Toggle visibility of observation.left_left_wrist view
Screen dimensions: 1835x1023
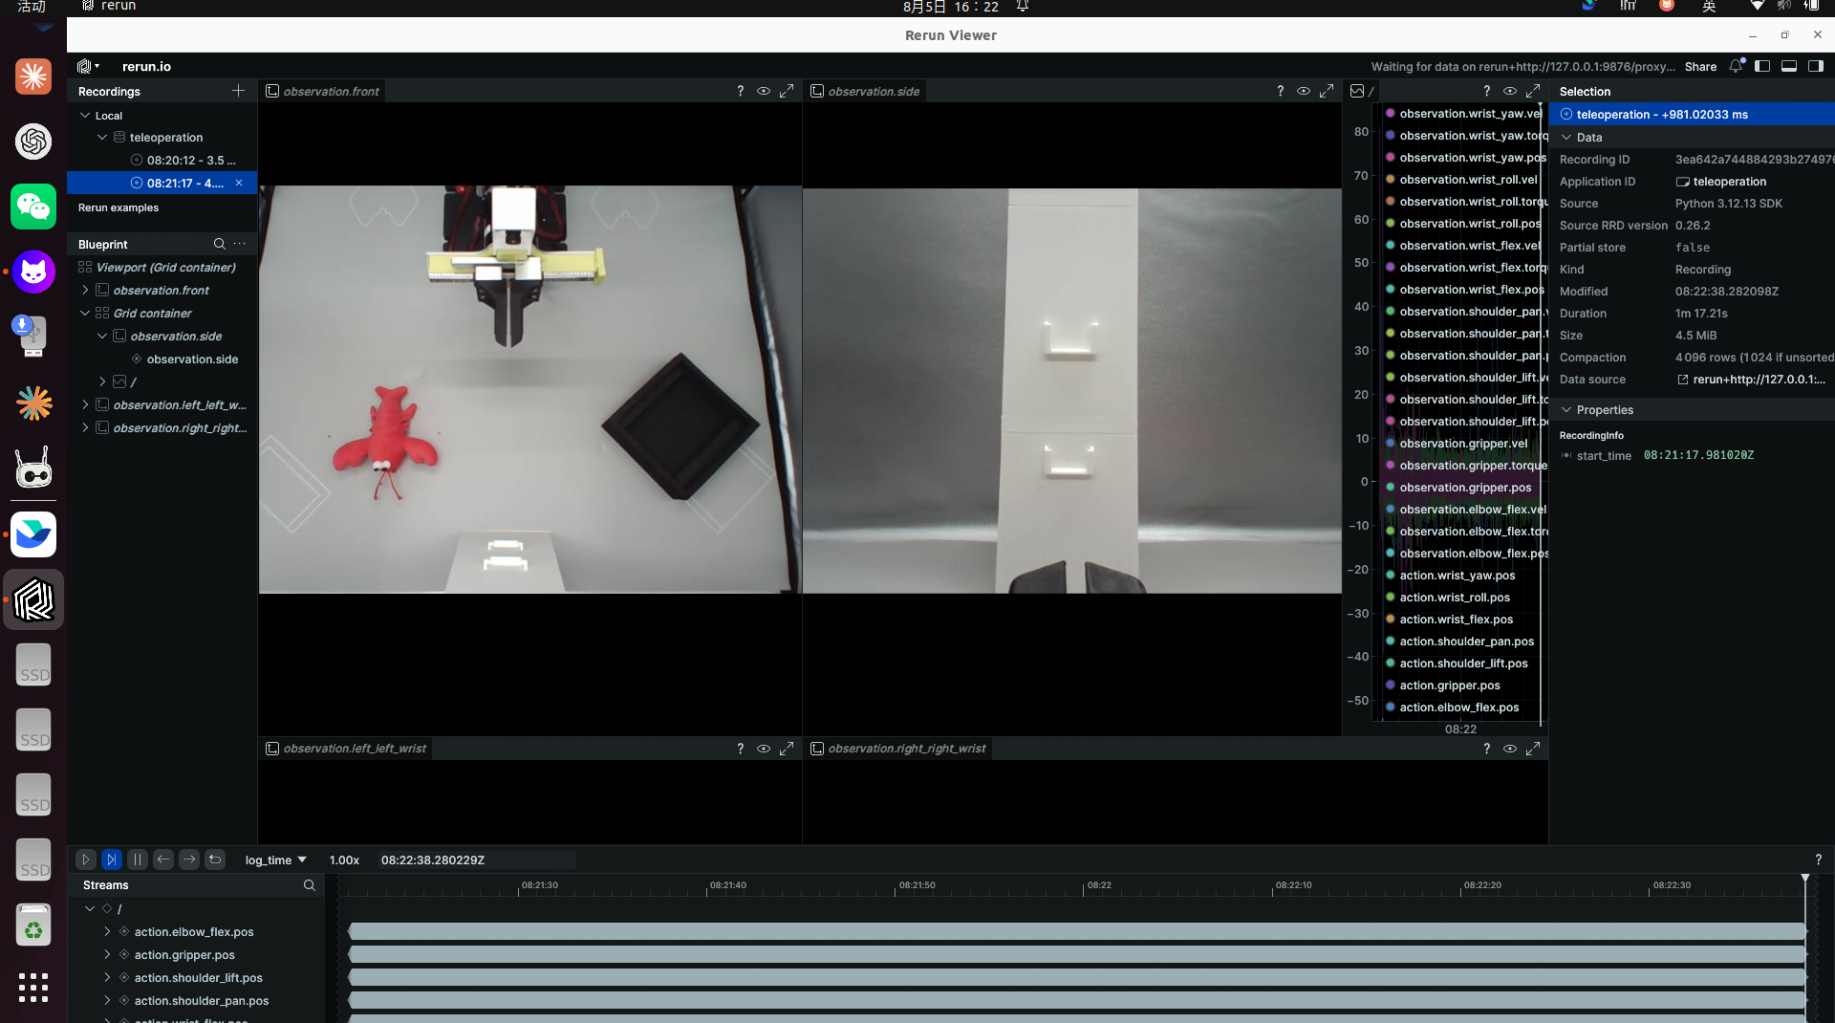764,749
